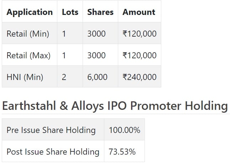The height and width of the screenshot is (166, 230).
Task: Click the Retail (Max) ₹120,000 amount
Action: pos(140,55)
